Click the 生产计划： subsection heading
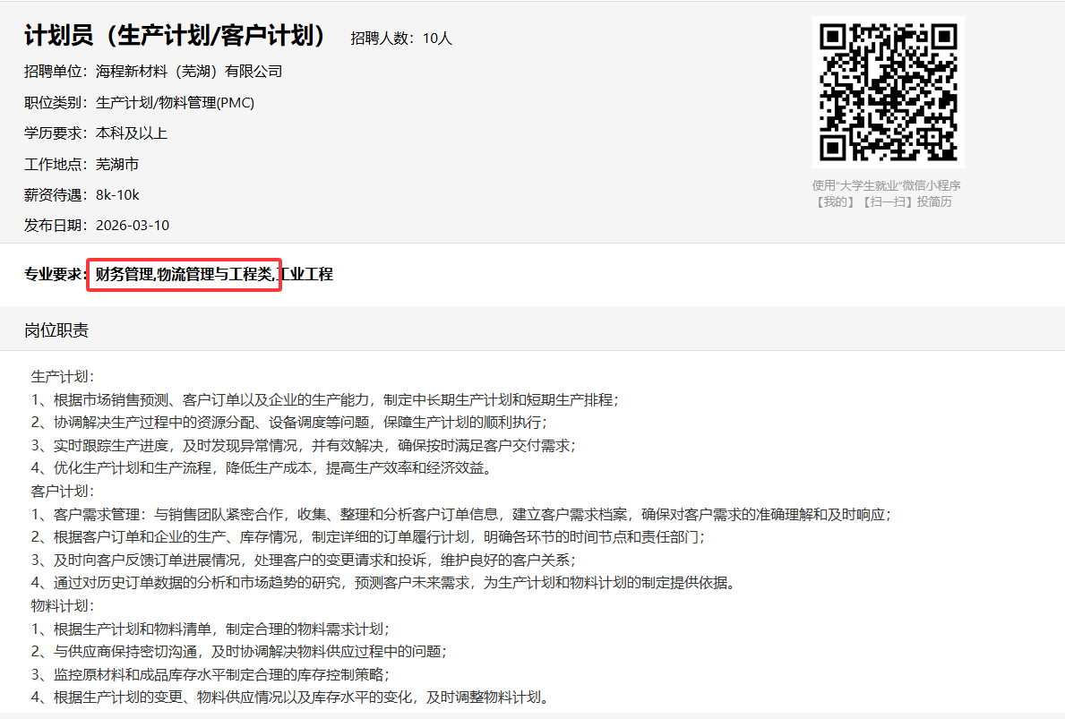1065x719 pixels. [x=63, y=376]
